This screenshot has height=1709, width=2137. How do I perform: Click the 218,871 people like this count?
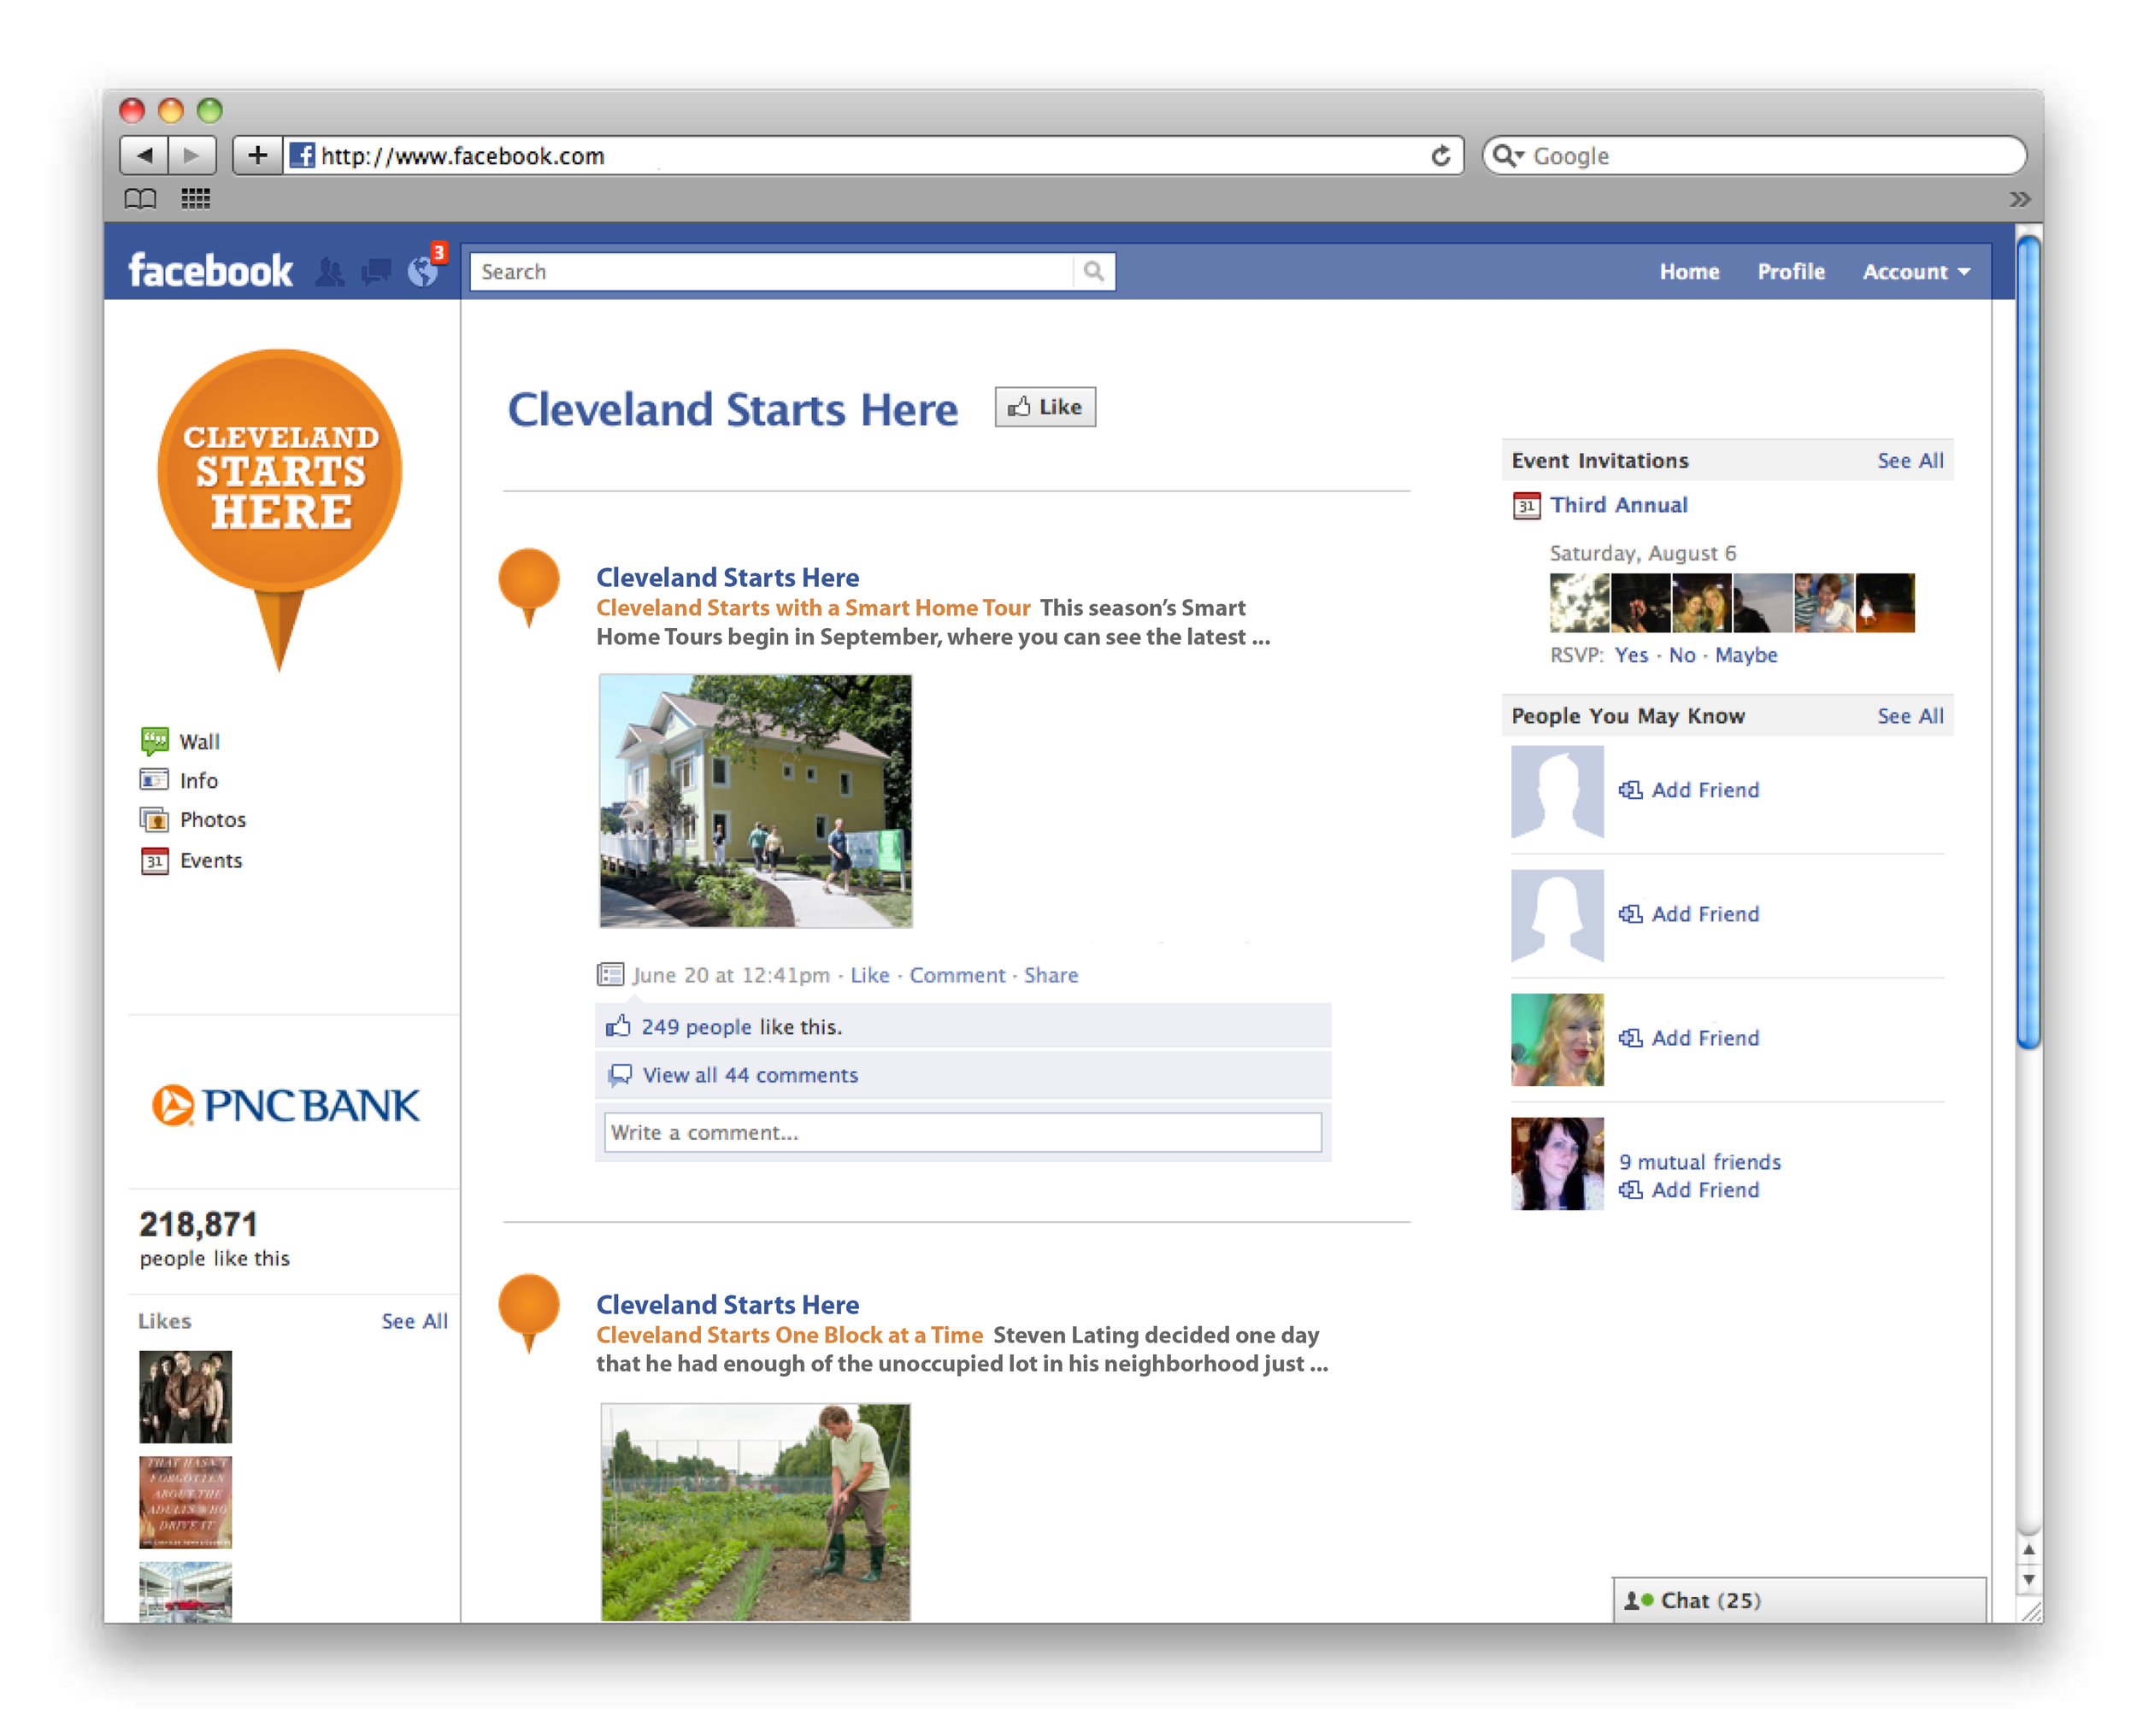pos(214,1238)
